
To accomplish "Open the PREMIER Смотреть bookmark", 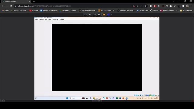I will pos(88,11).
